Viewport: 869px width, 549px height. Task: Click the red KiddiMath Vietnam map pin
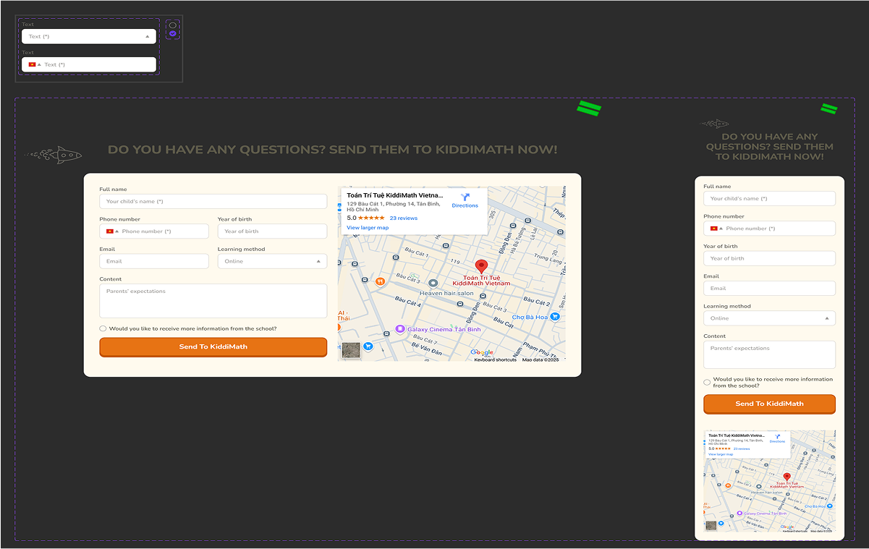tap(482, 266)
